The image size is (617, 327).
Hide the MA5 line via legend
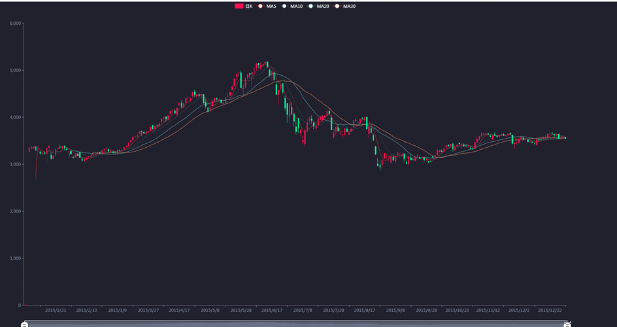[271, 6]
